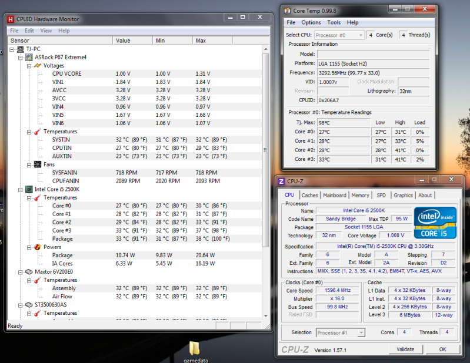
Task: Collapse the TJ-PC root node
Action: pyautogui.click(x=12, y=49)
